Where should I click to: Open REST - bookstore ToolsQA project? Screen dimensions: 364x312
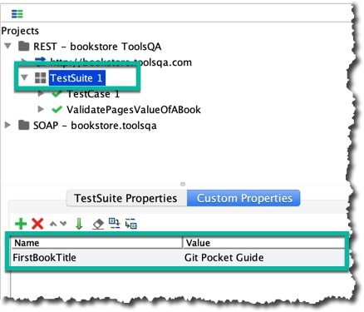(97, 47)
